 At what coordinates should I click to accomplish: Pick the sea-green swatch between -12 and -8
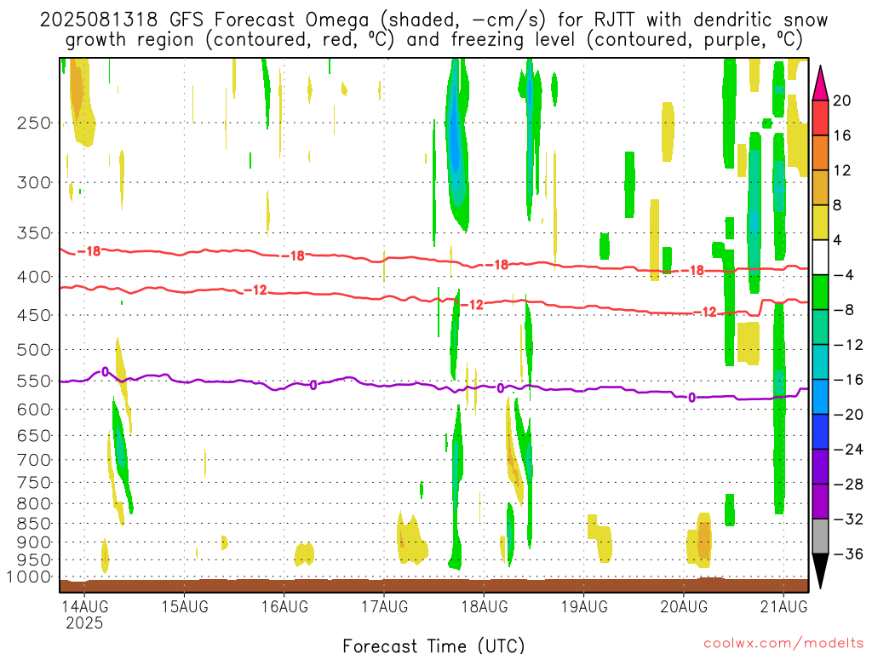pyautogui.click(x=820, y=327)
